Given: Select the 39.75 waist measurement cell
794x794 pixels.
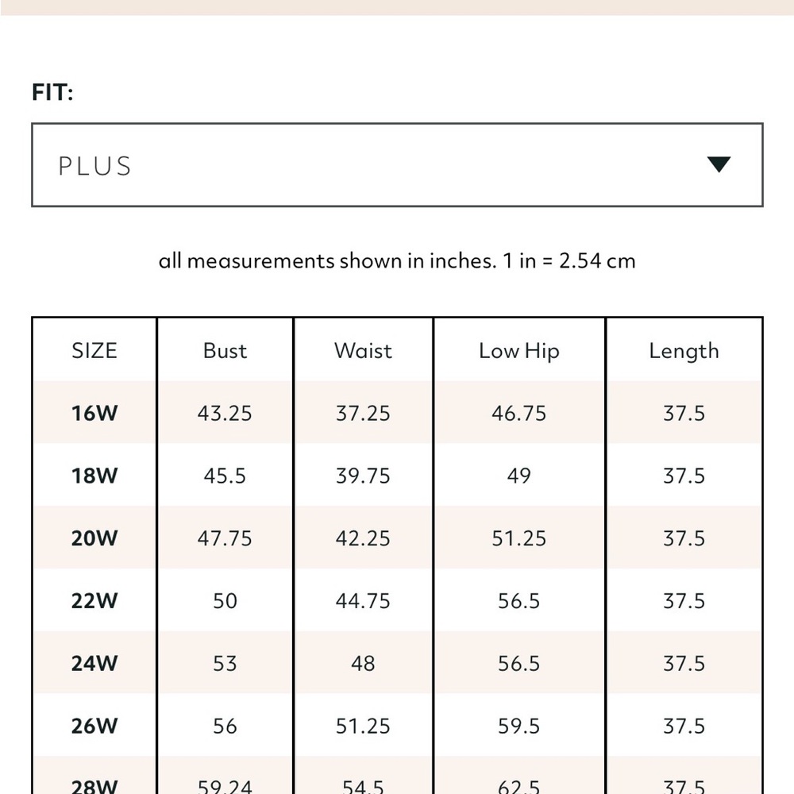Looking at the screenshot, I should pos(363,476).
